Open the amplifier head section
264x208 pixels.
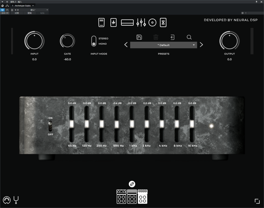click(127, 23)
